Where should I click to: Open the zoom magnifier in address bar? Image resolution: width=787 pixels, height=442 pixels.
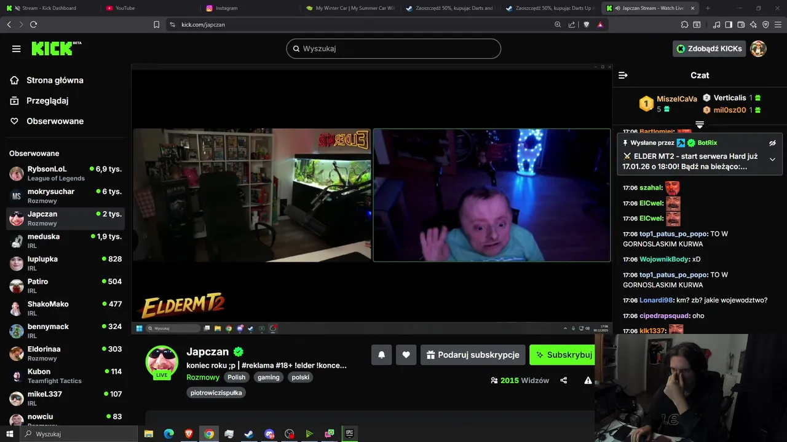pyautogui.click(x=558, y=25)
